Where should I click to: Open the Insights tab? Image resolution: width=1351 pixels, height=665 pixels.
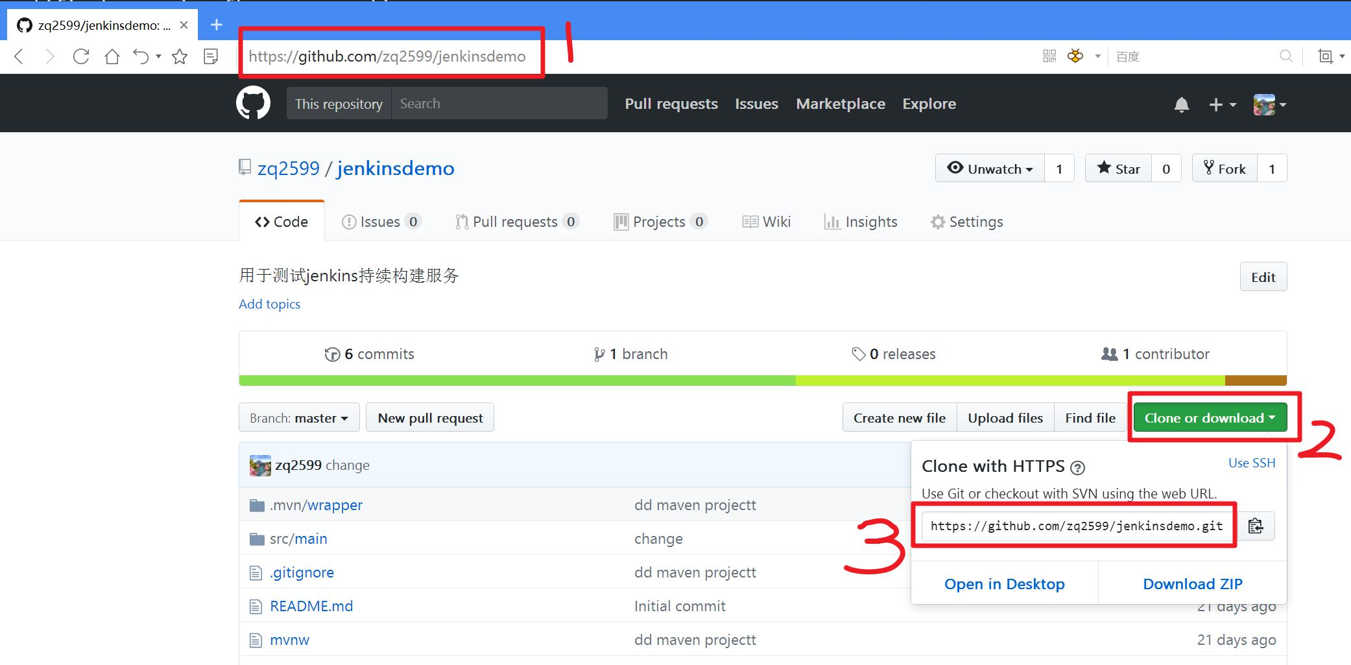point(861,222)
